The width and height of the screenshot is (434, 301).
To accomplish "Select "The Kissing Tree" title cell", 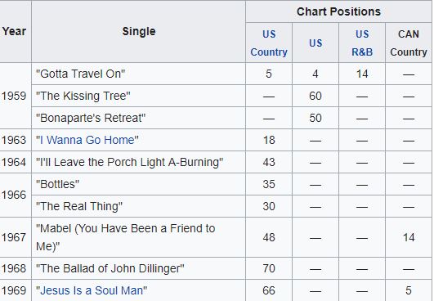I will pyautogui.click(x=139, y=96).
